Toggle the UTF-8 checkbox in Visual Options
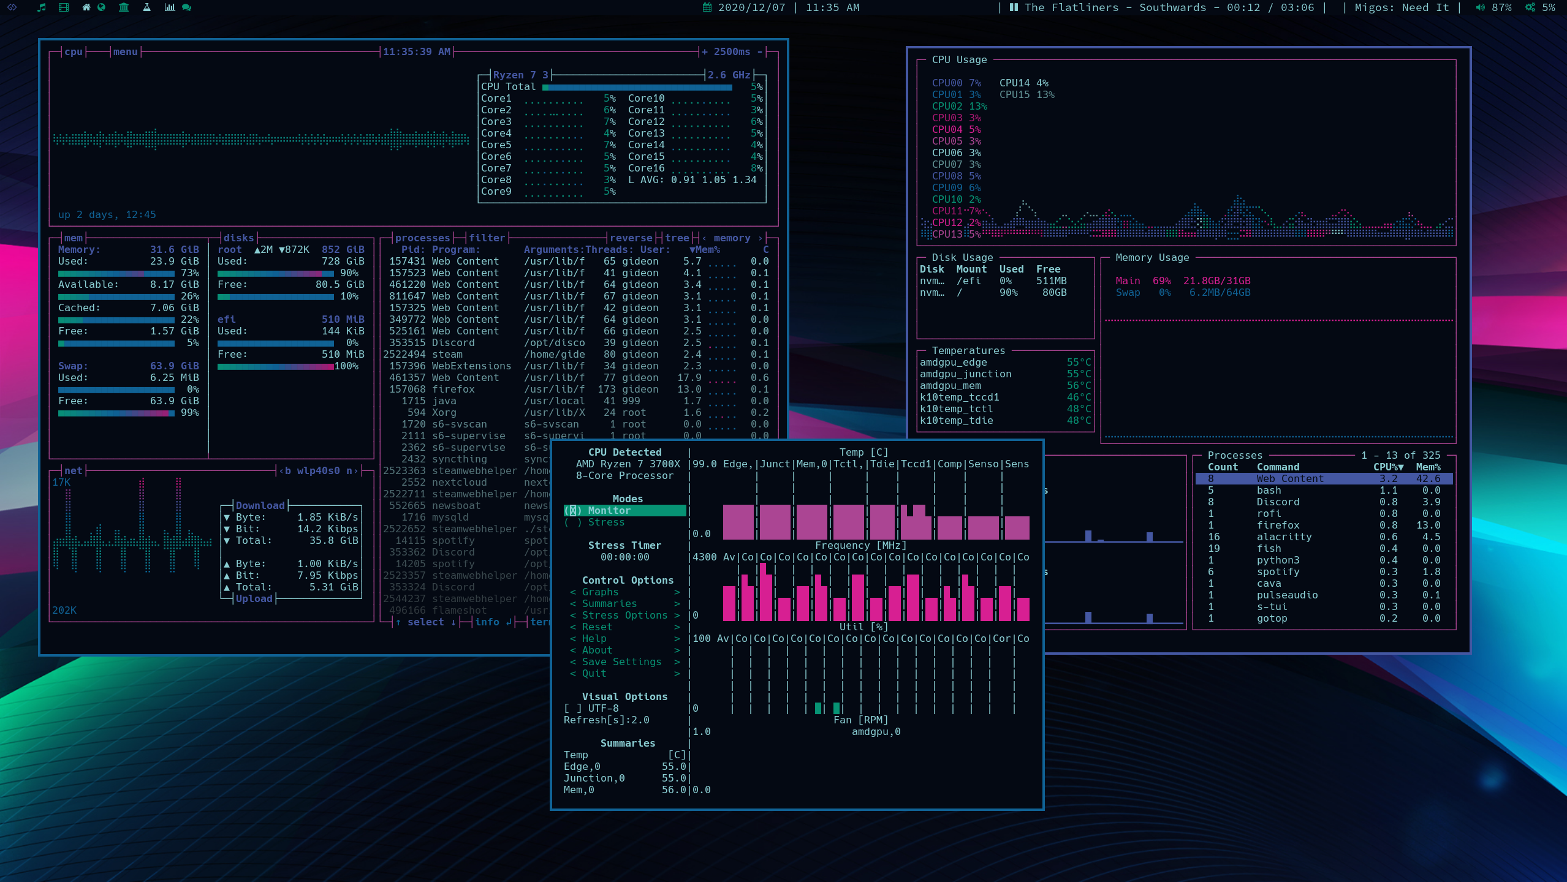The width and height of the screenshot is (1567, 882). click(x=573, y=708)
